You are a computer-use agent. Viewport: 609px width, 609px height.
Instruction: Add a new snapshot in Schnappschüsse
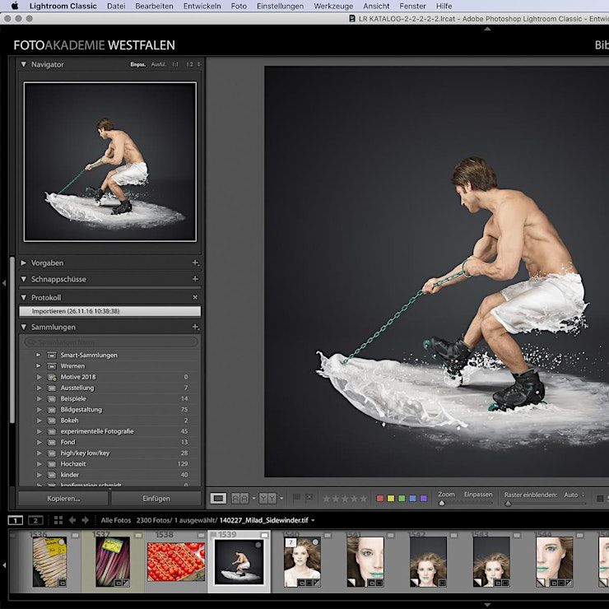(x=195, y=280)
